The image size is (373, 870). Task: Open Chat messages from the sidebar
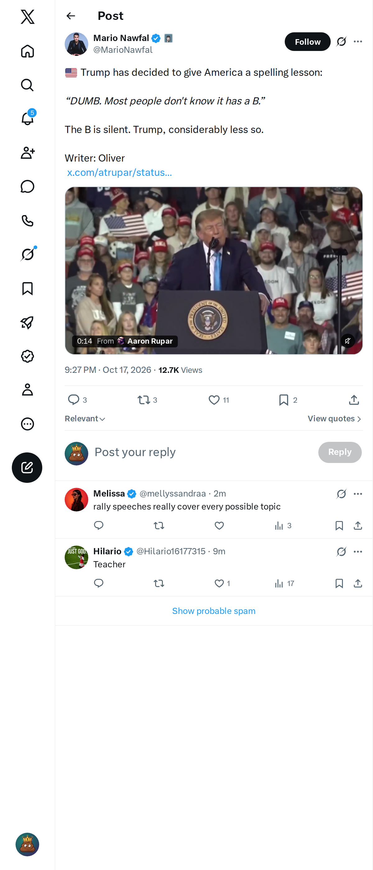[x=27, y=186]
